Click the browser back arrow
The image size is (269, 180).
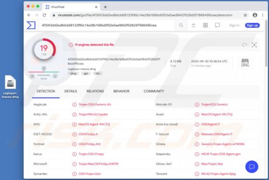point(29,15)
